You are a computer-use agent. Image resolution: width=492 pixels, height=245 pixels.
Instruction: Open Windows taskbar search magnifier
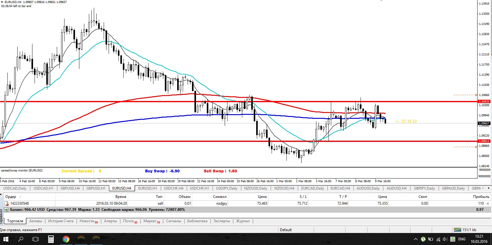click(21, 239)
